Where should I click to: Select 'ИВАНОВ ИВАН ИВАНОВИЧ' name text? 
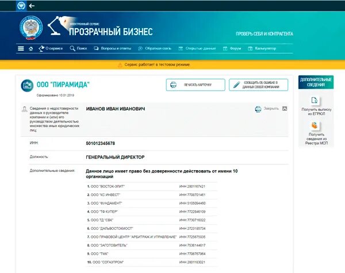point(116,109)
